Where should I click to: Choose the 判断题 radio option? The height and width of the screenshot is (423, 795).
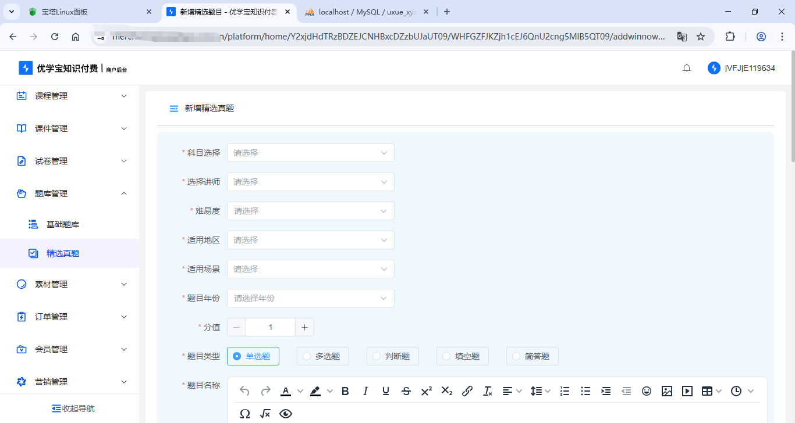click(392, 356)
